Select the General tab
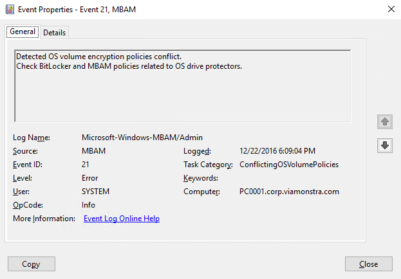Screen dimensions: 401x279 pos(23,32)
